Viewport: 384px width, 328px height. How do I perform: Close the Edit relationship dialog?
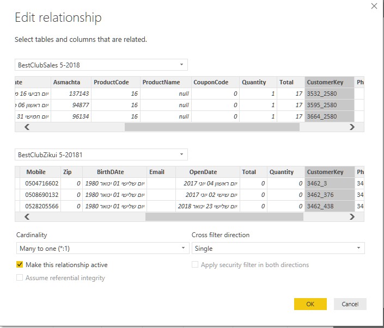click(374, 6)
